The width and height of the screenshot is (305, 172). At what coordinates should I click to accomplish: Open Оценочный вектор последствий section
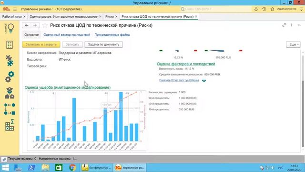[x=67, y=35]
